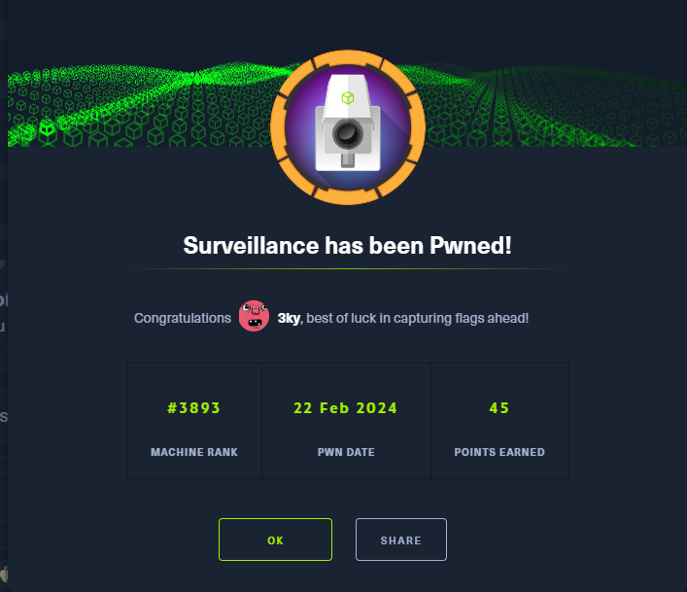This screenshot has height=592, width=687.
Task: Click the PWN DATE label
Action: [x=346, y=452]
